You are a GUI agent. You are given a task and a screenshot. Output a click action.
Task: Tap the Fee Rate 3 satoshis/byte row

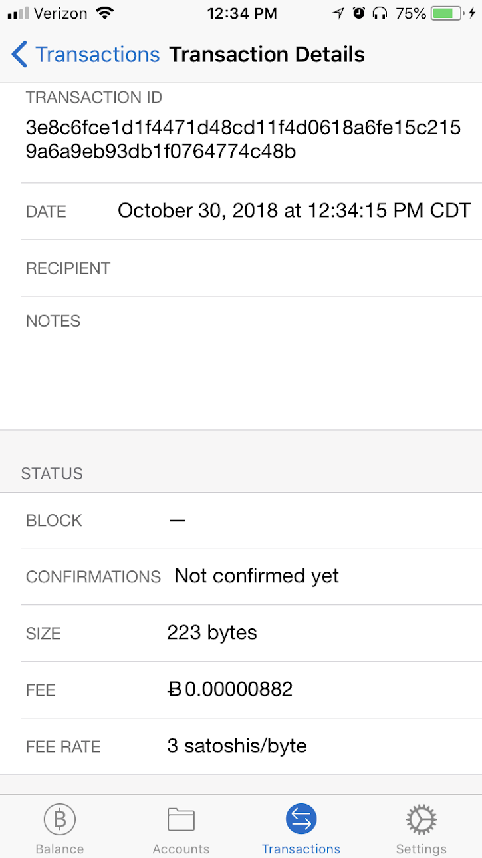point(251,746)
